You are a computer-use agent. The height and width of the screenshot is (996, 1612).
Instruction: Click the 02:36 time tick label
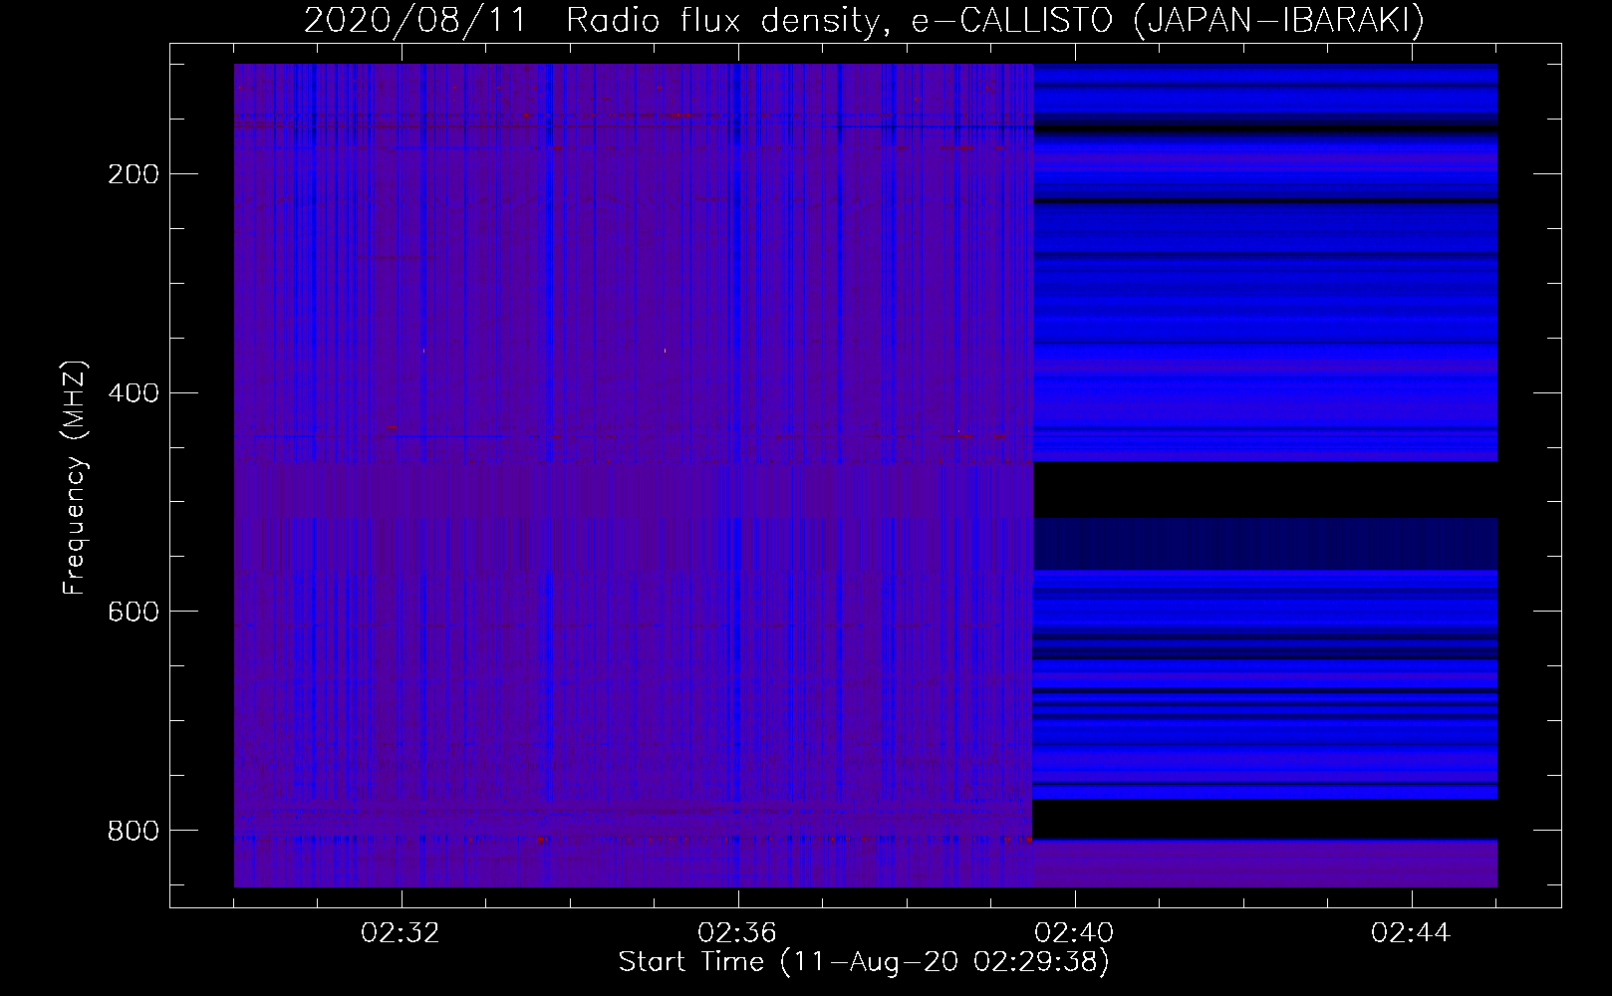click(738, 933)
